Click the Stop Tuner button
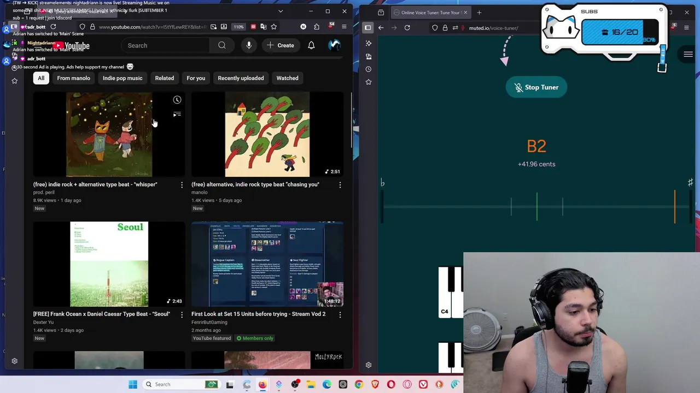Screen dimensions: 700x393 [536, 87]
